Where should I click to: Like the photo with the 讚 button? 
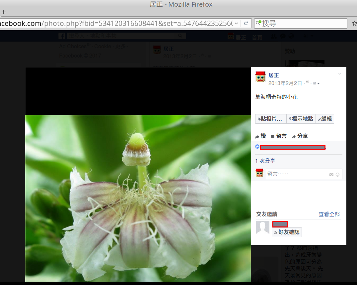(261, 136)
